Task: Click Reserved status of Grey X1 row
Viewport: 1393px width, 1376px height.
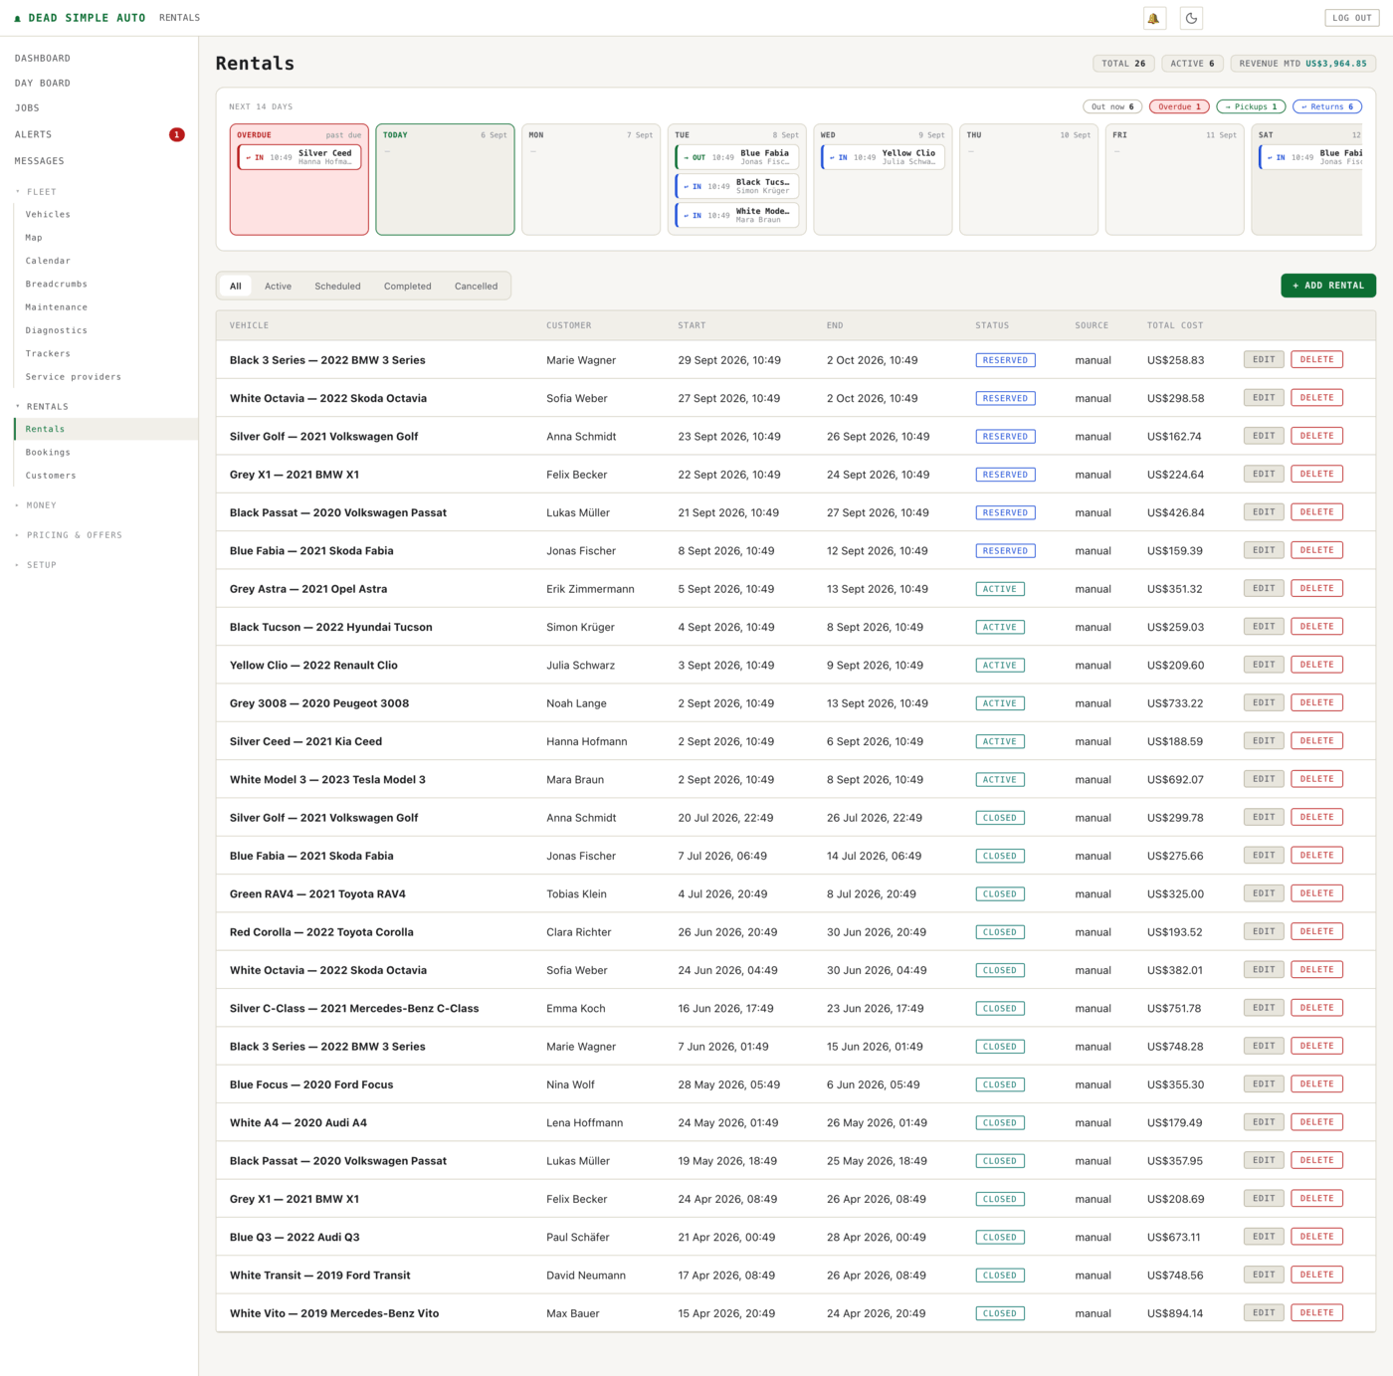Action: [x=1005, y=475]
